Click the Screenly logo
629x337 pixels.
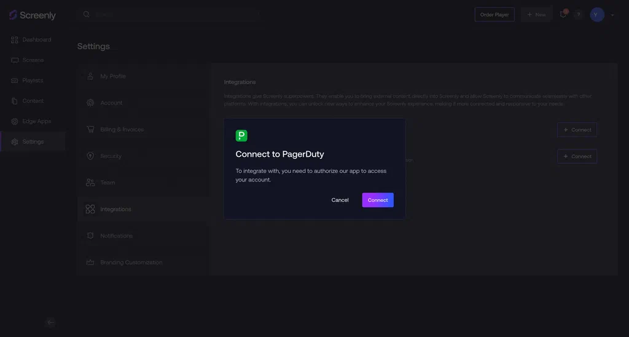click(x=33, y=15)
